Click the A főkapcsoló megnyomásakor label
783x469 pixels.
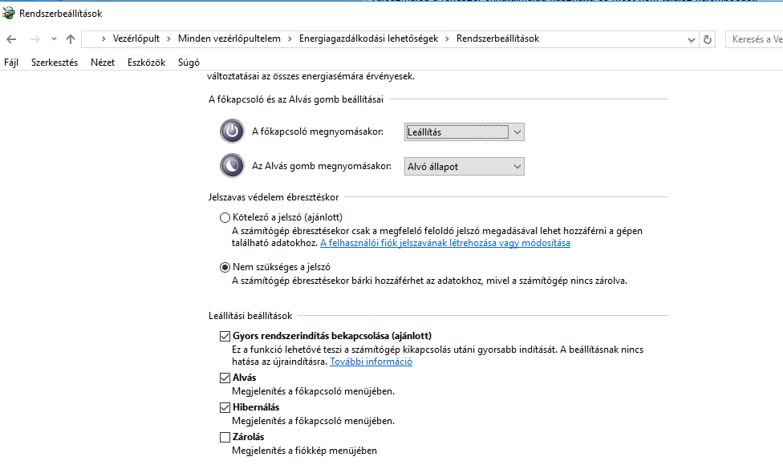click(x=318, y=131)
